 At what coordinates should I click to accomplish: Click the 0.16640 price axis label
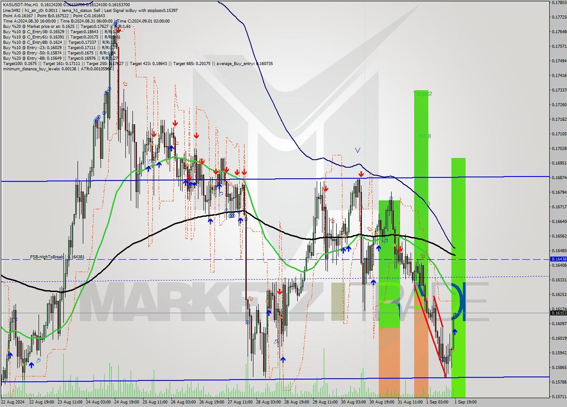pyautogui.click(x=559, y=221)
